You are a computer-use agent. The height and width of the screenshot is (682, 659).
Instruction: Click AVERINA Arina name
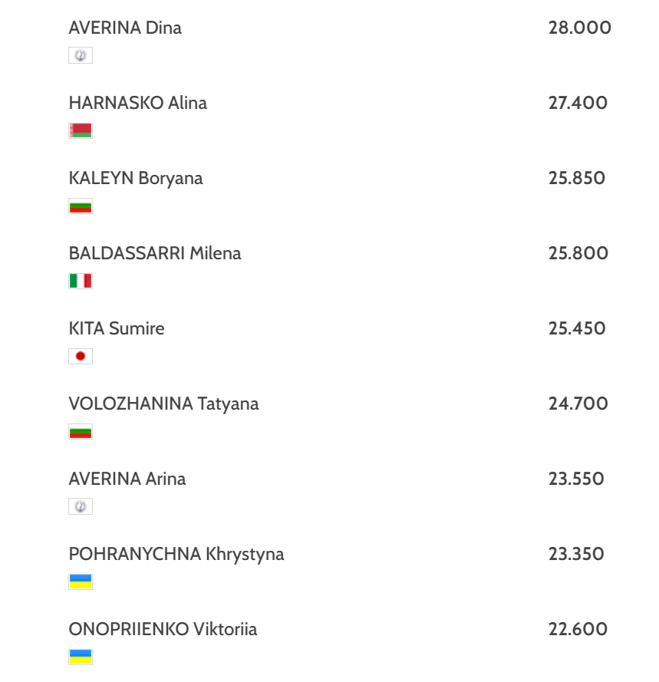click(127, 479)
